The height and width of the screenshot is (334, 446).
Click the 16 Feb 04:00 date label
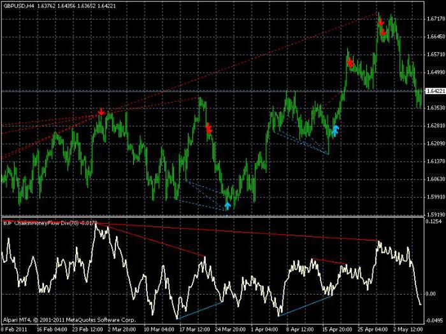click(52, 330)
